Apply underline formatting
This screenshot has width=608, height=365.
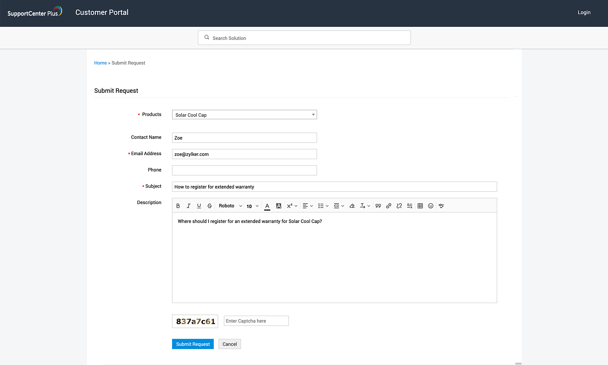199,206
